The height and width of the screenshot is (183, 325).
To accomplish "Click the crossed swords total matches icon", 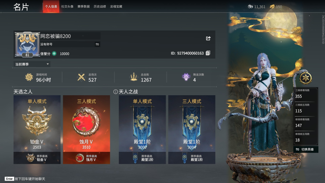I will [81, 77].
